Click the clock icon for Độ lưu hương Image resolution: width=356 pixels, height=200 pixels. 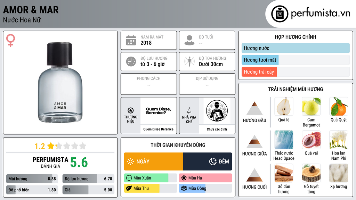[131, 61]
